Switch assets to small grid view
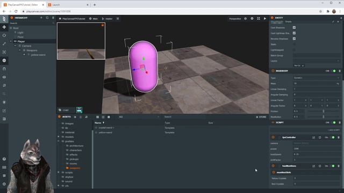The image size is (344, 193). (103, 117)
